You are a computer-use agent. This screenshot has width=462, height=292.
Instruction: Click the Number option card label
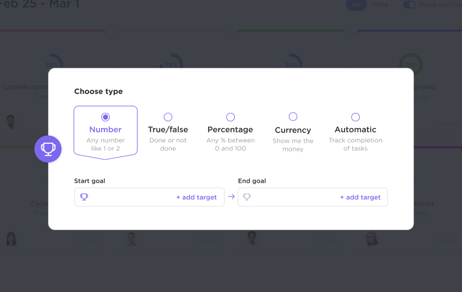105,130
